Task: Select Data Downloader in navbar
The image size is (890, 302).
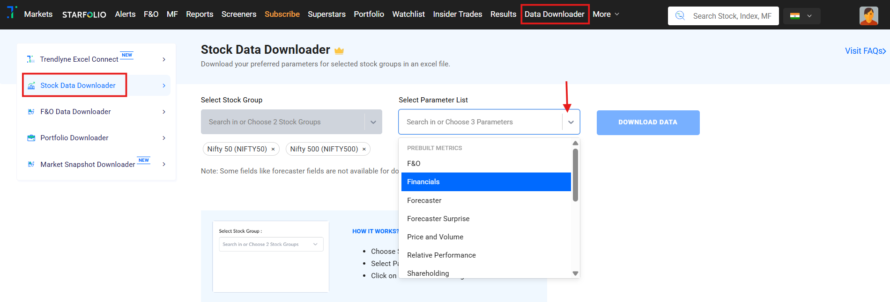Action: click(555, 14)
